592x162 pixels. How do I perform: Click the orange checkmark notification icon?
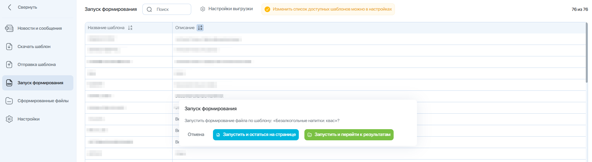(x=267, y=9)
